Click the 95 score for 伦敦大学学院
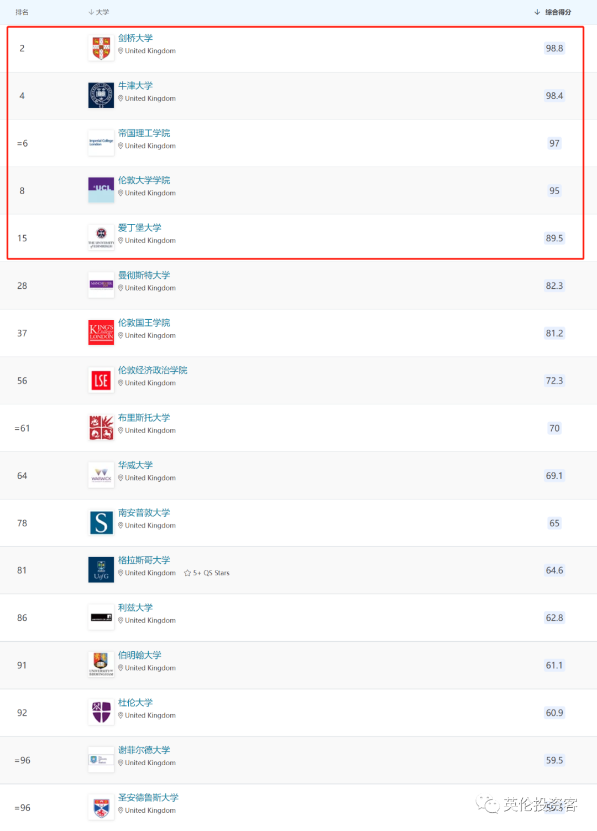Viewport: 597px width, 831px height. 554,191
